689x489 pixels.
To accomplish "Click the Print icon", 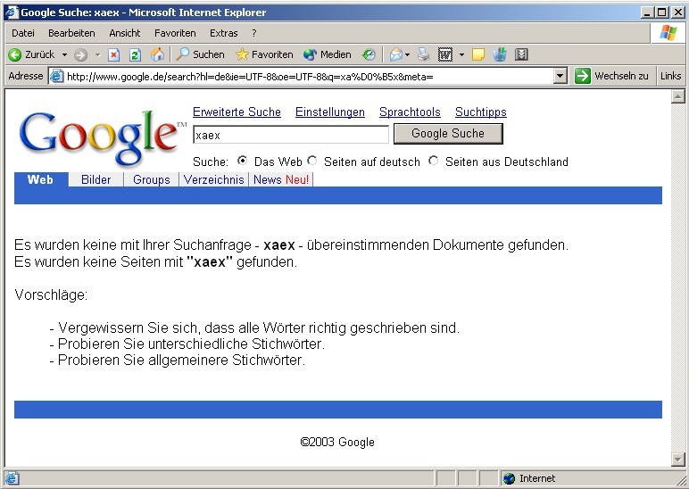I will (x=424, y=54).
